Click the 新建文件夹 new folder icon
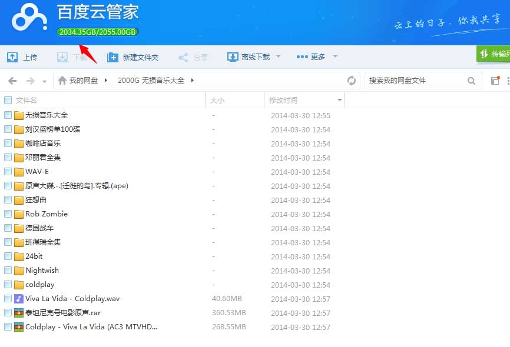This screenshot has width=510, height=347. (112, 57)
